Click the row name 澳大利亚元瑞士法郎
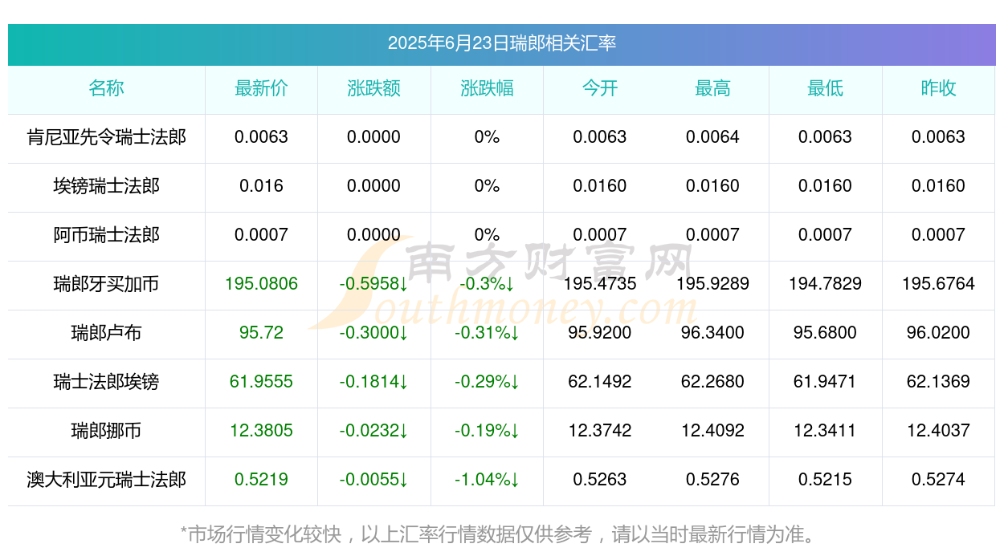The width and height of the screenshot is (1004, 560). click(107, 480)
